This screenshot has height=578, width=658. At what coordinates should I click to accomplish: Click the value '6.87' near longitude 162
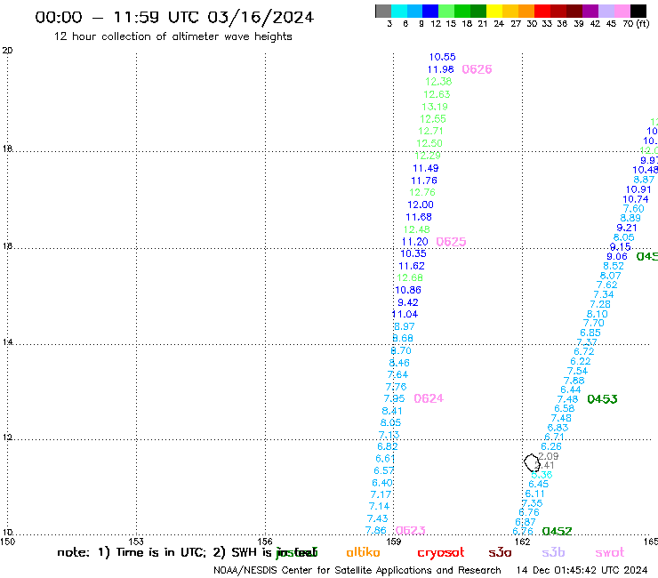[x=526, y=522]
